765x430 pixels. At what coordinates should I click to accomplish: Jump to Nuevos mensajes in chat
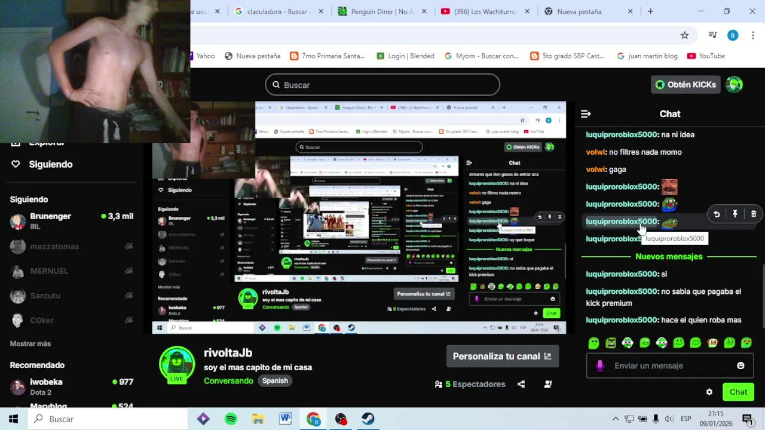click(669, 256)
